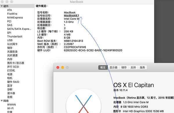Select WWAN under 网络

[x=11, y=105]
